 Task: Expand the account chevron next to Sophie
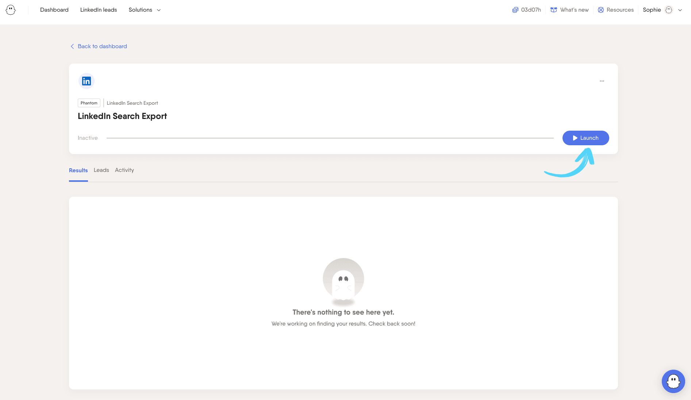click(x=680, y=10)
